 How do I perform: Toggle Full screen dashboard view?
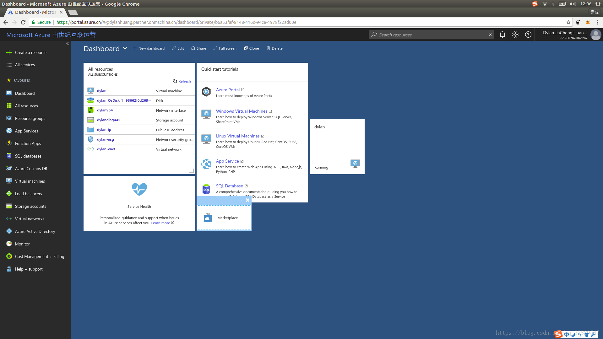click(x=225, y=48)
